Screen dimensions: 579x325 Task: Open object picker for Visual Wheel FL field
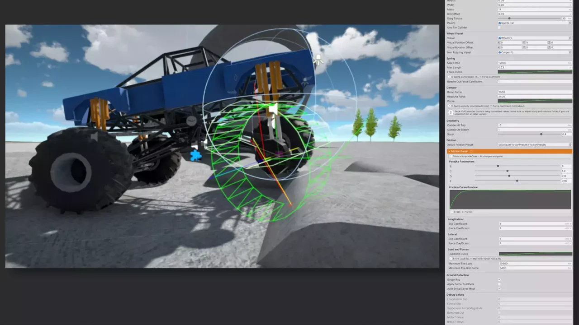(570, 38)
